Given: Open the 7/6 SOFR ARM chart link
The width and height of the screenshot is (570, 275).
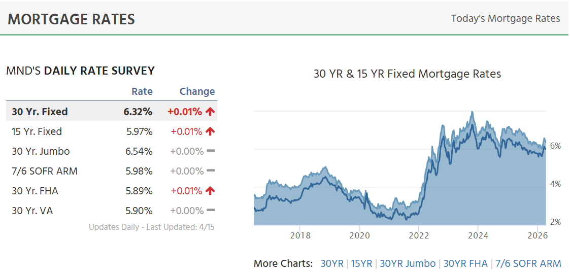Looking at the screenshot, I should [x=528, y=263].
